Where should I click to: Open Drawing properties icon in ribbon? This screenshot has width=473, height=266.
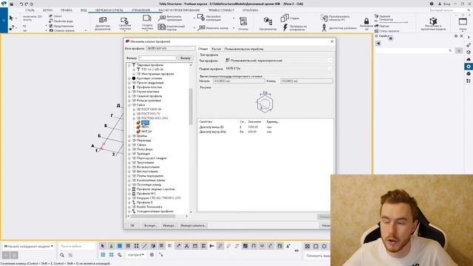click(x=124, y=21)
